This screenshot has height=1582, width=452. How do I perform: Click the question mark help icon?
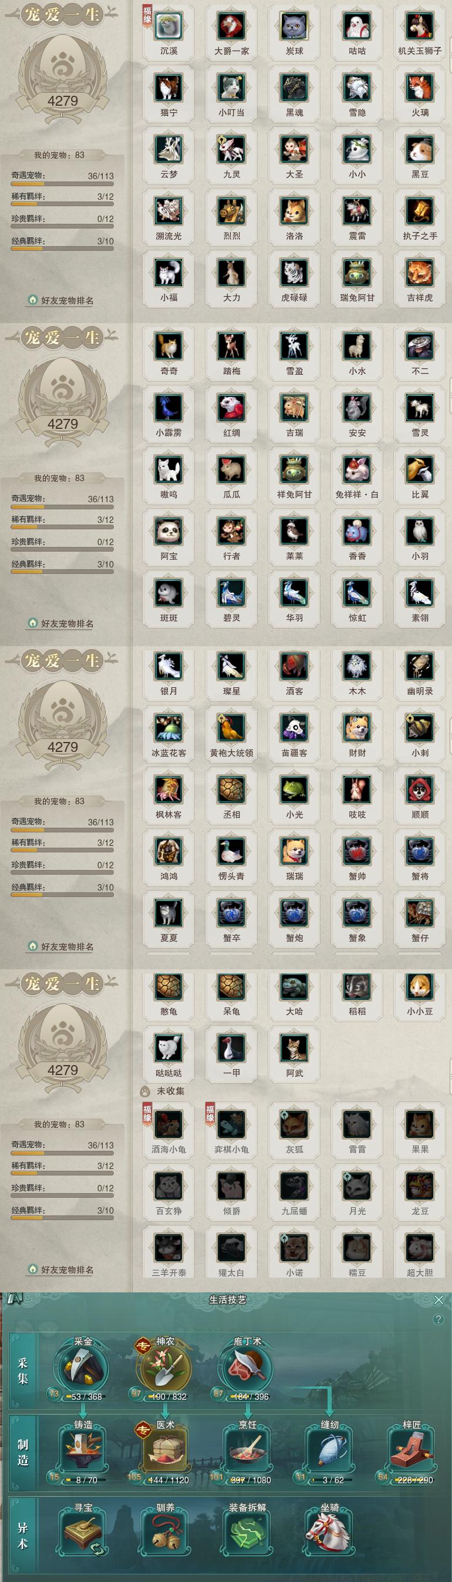pos(438,1320)
